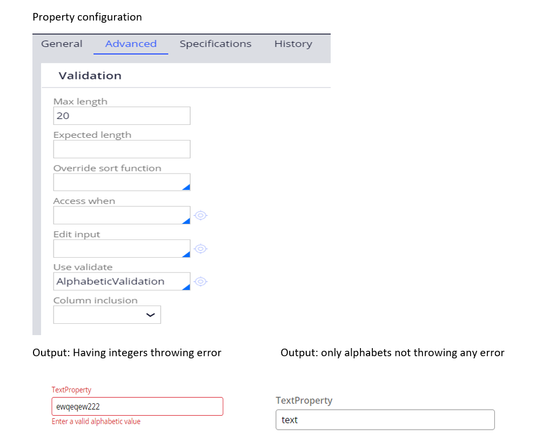
Task: Click the Advanced tab label
Action: [130, 44]
